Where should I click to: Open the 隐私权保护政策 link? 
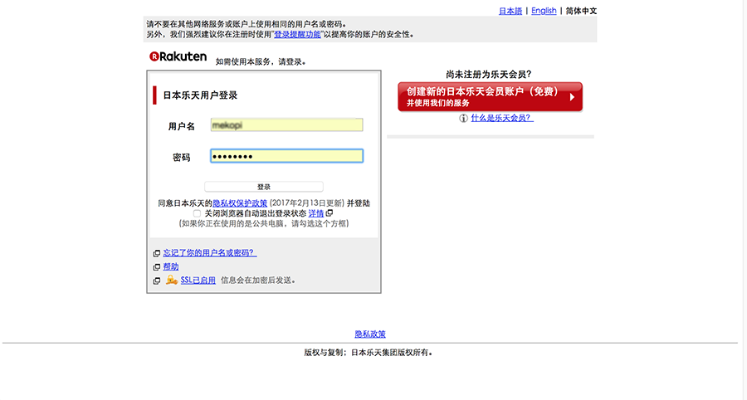(240, 202)
